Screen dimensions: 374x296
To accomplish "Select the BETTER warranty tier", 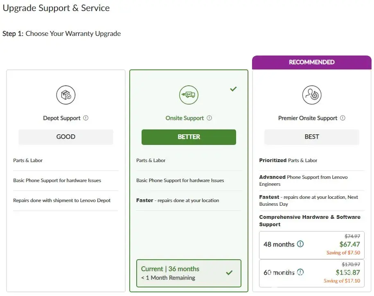I will coord(189,137).
